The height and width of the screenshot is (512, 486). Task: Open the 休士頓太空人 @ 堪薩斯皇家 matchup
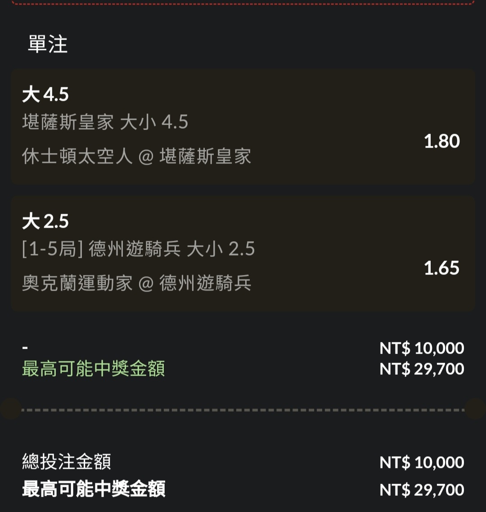136,157
